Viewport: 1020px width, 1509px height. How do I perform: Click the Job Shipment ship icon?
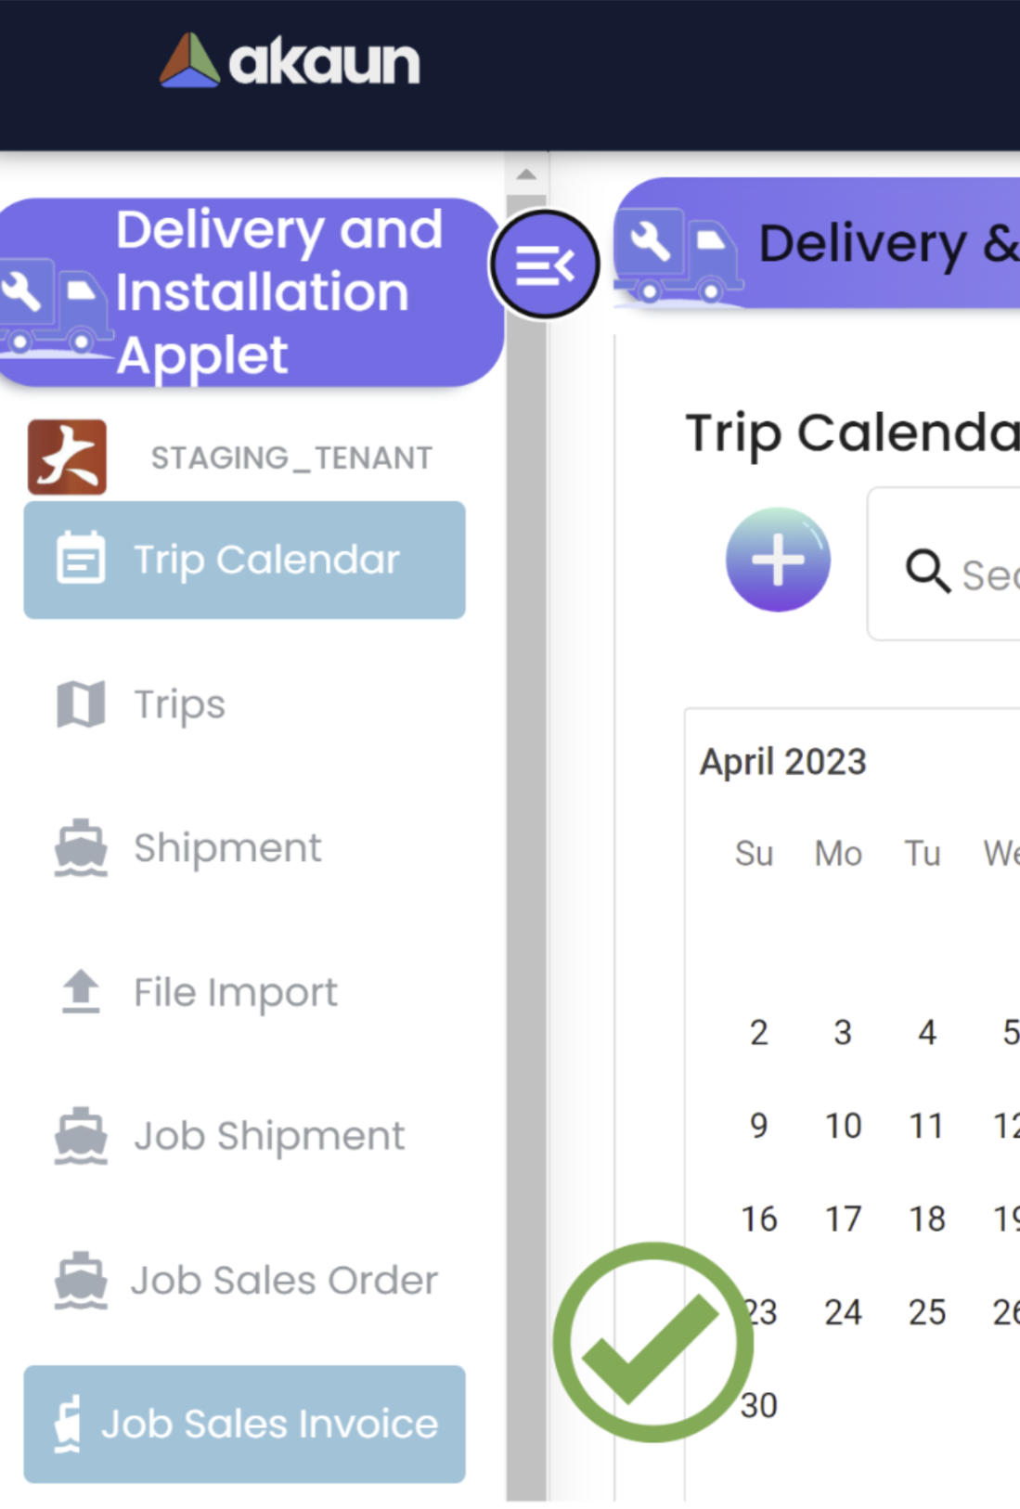click(x=81, y=1136)
